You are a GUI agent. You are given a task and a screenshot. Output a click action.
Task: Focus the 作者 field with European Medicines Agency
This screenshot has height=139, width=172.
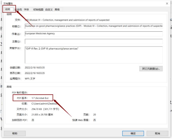pos(94,34)
